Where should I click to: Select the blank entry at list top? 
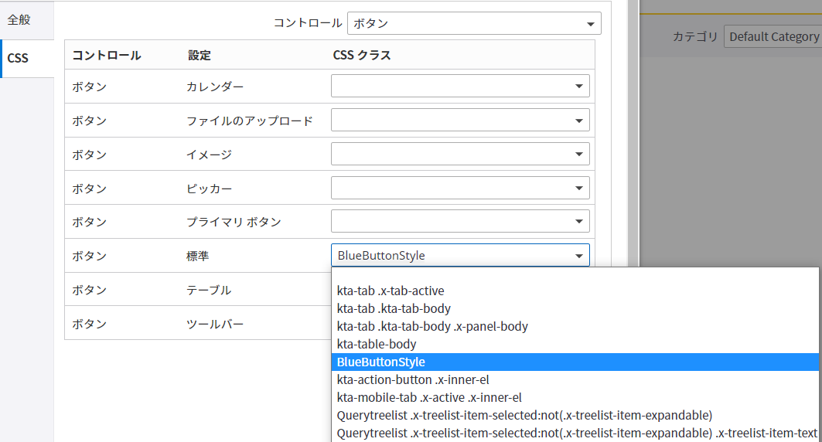click(574, 275)
